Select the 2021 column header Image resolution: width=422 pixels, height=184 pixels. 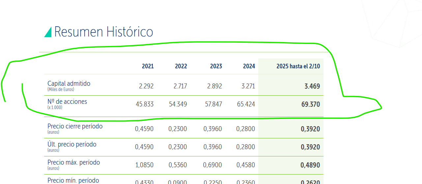coord(148,66)
